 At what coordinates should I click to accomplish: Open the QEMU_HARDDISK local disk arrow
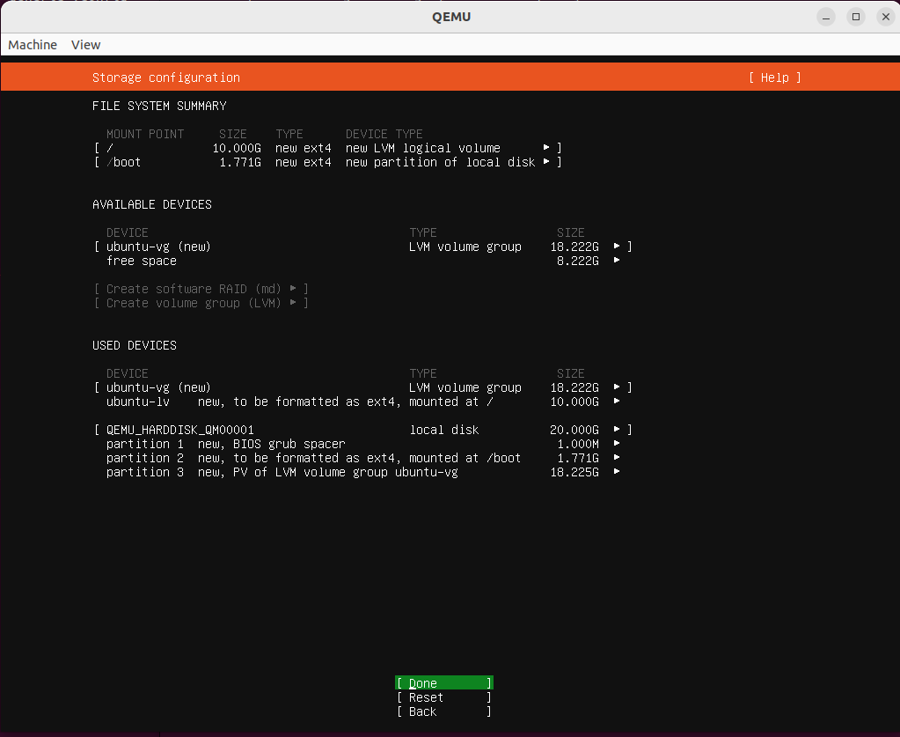pyautogui.click(x=617, y=430)
